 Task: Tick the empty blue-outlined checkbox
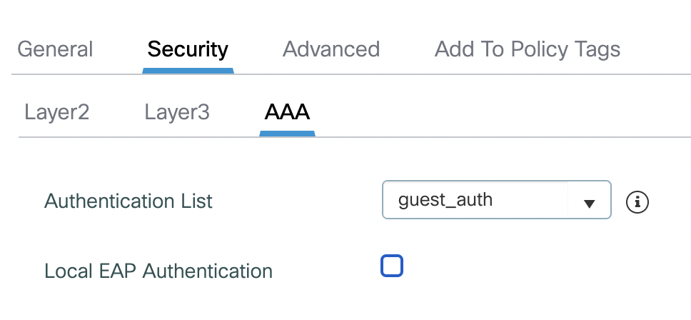coord(392,266)
